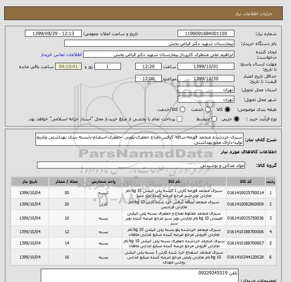291x282 pixels.
Task: Click unit کیسه in row 1
Action: pyautogui.click(x=104, y=193)
